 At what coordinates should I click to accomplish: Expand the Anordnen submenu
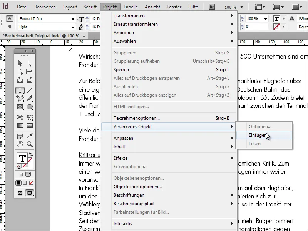point(174,33)
